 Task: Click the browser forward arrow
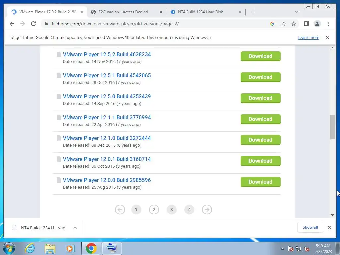[23, 24]
